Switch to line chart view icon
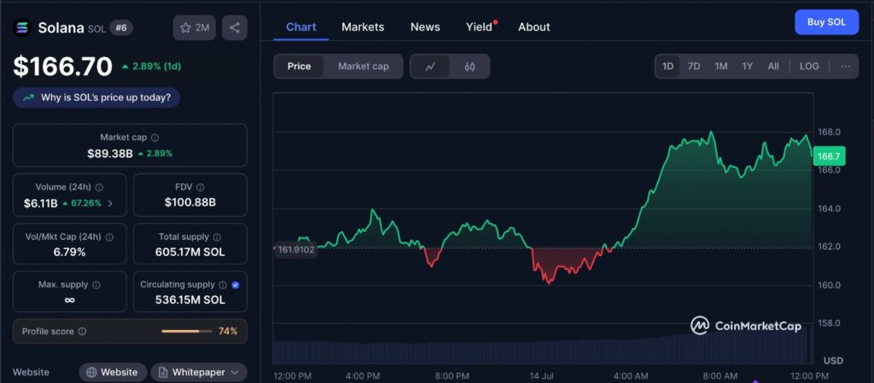The image size is (874, 383). point(430,67)
